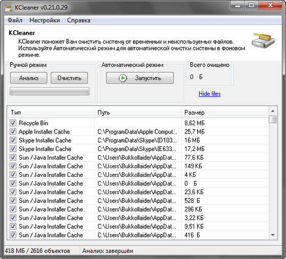The height and width of the screenshot is (259, 286).
Task: Click the file list scrollbar thumb
Action: [273, 119]
